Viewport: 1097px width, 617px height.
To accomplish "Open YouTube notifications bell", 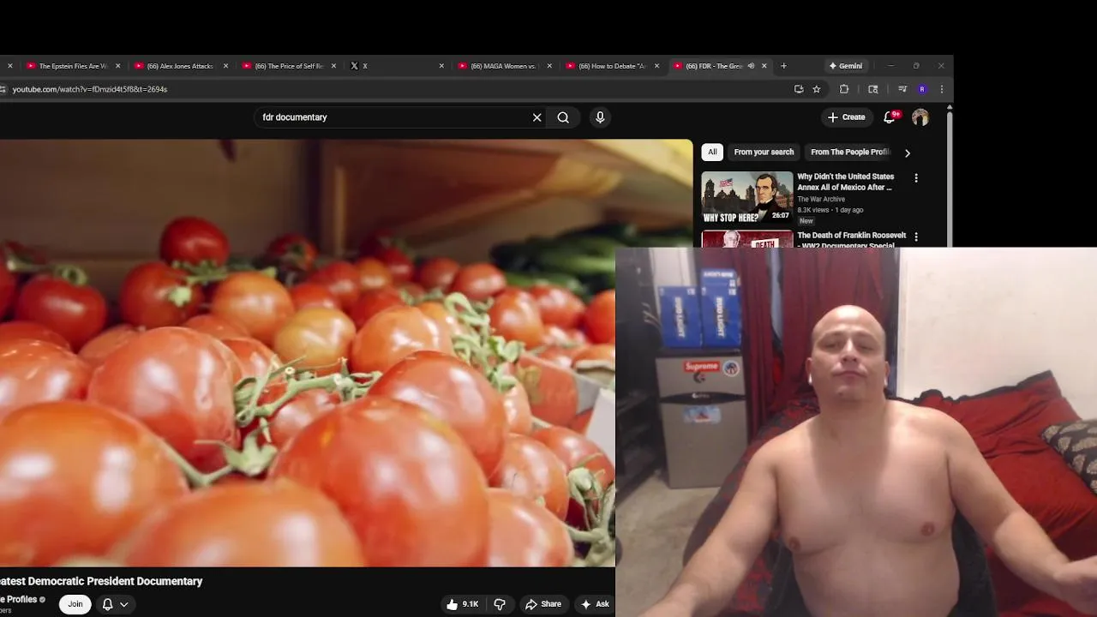I will [x=890, y=117].
